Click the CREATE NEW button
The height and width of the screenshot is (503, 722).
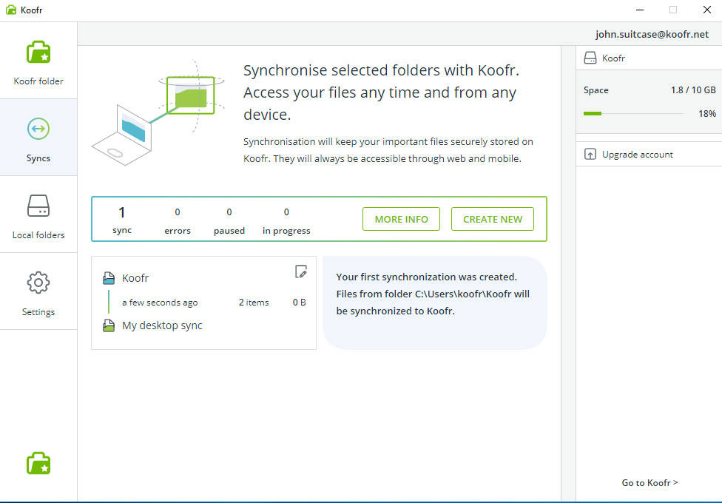pos(492,219)
